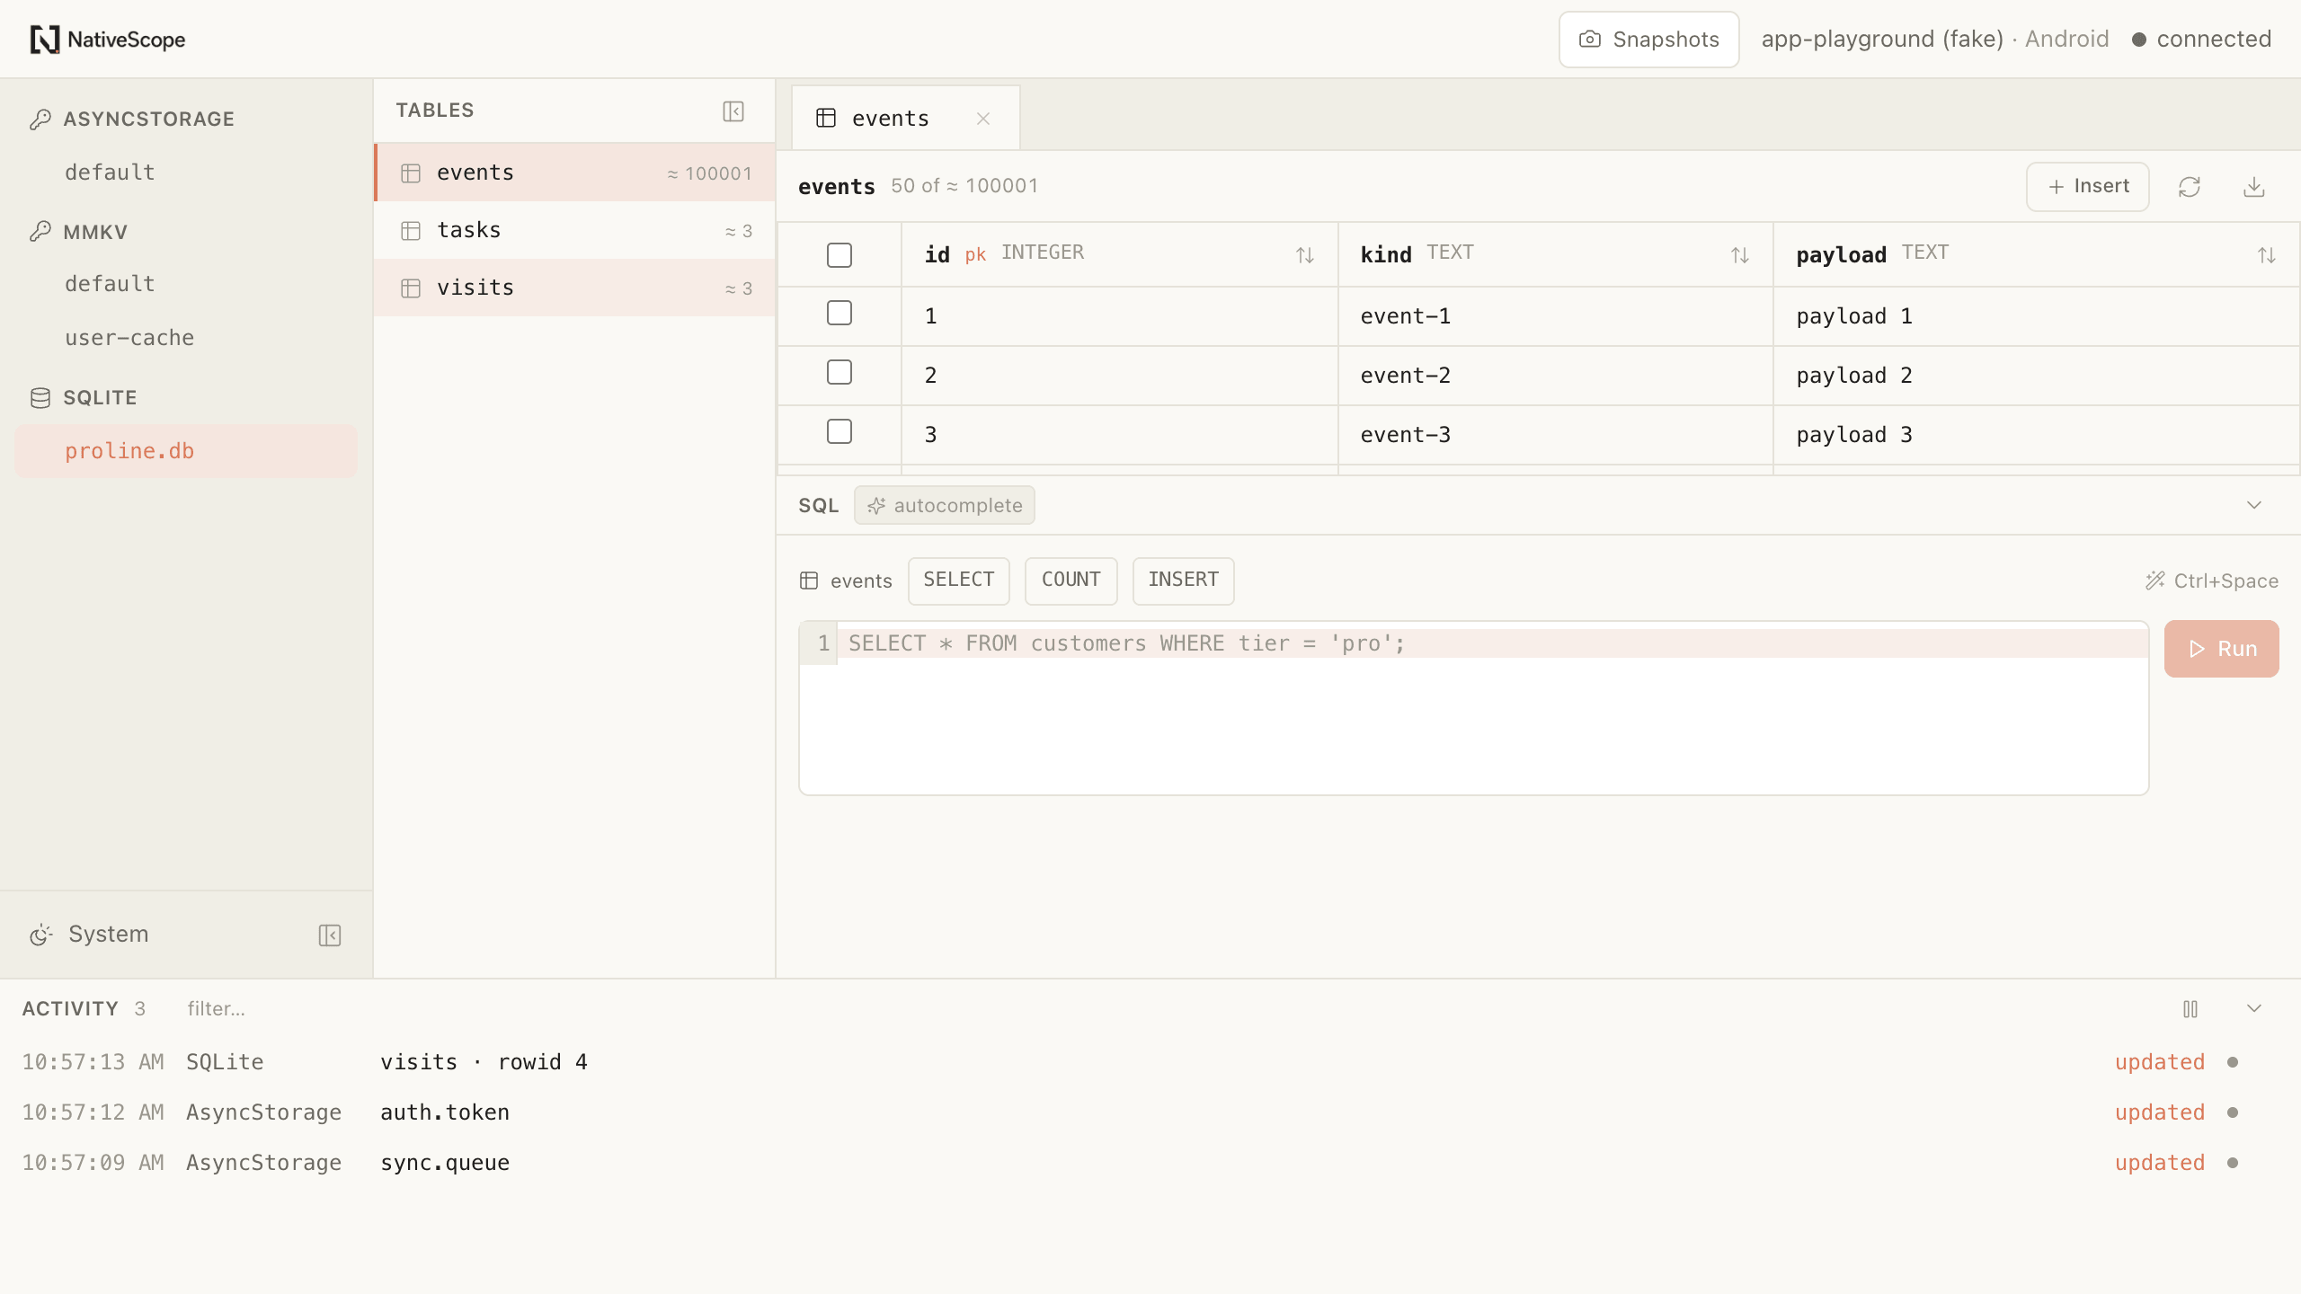
Task: Click the dot on the sync.queue row
Action: pyautogui.click(x=2233, y=1163)
